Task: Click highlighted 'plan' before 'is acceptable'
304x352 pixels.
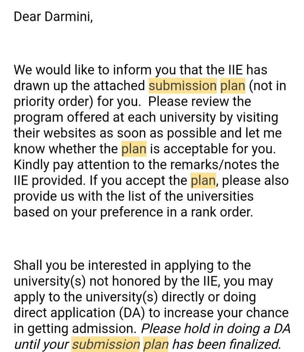Action: [134, 149]
